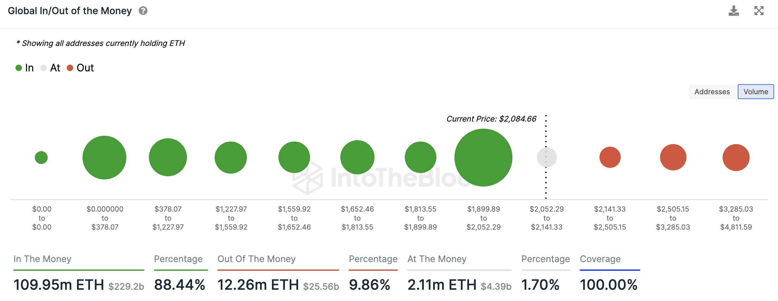The height and width of the screenshot is (301, 778).
Task: Click the In The Money heading
Action: point(43,259)
